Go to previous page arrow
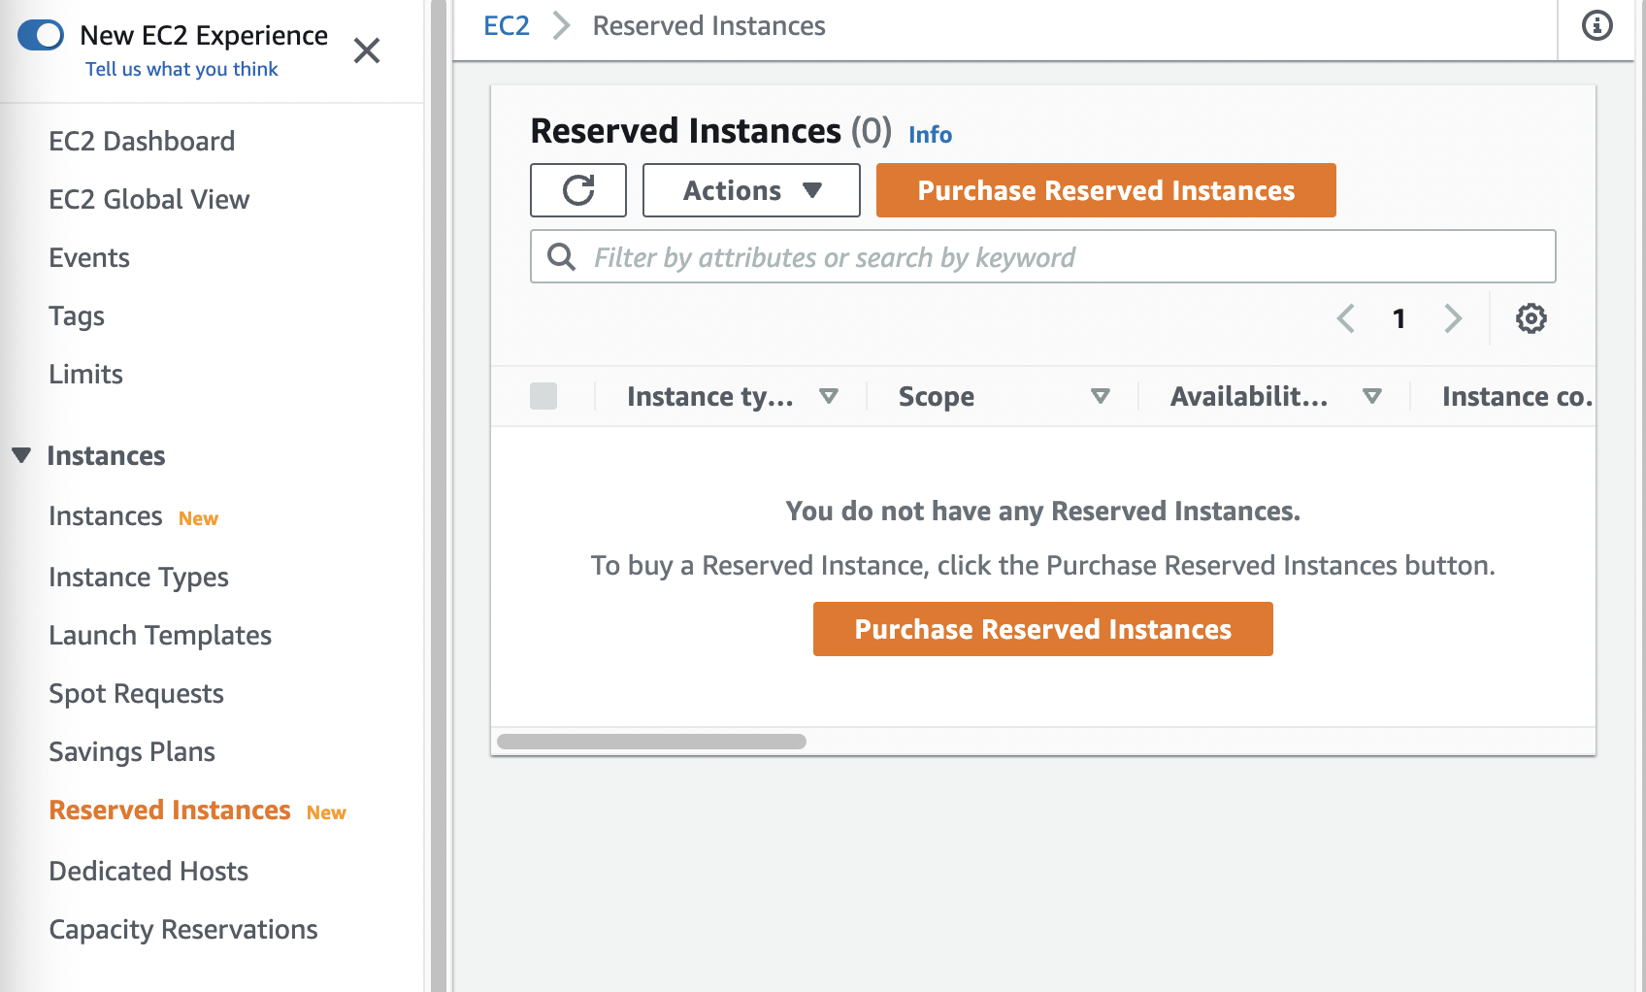The image size is (1646, 992). 1346,318
